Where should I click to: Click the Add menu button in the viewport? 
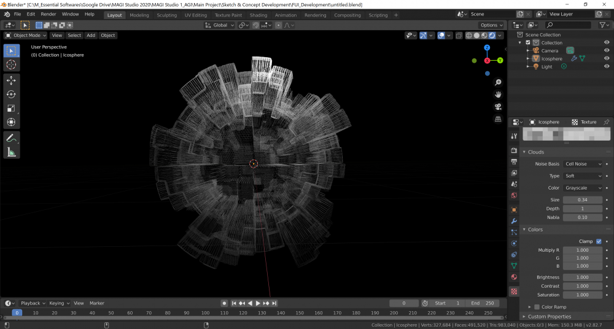click(91, 35)
